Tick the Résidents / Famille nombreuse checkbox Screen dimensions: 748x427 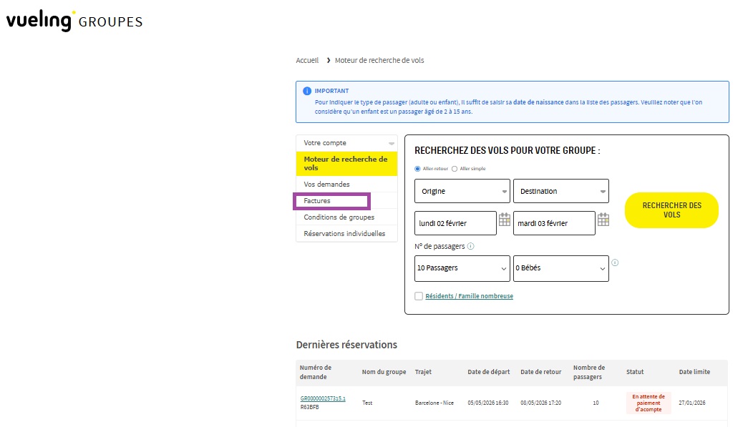pos(419,296)
